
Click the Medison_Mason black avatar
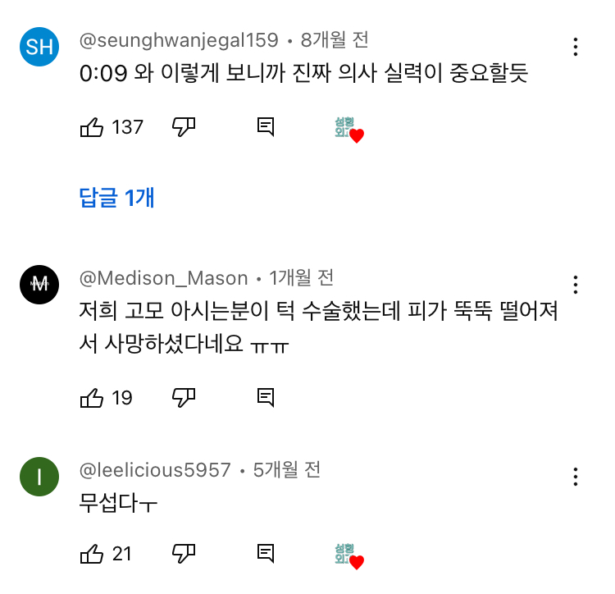click(x=39, y=284)
